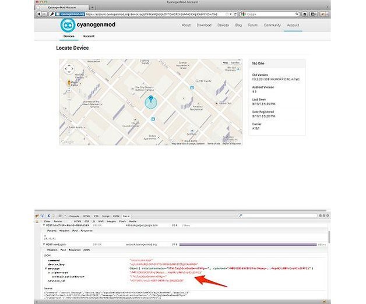Click the map pan control circle

[x=69, y=69]
